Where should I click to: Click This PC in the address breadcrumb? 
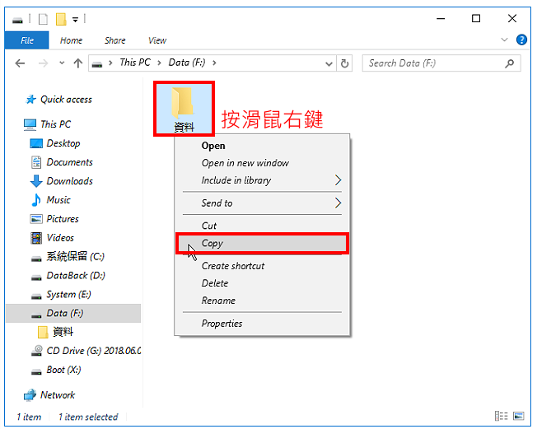[135, 63]
